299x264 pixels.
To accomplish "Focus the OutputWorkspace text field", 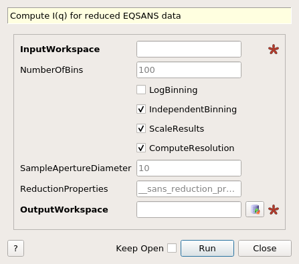I will coord(189,210).
